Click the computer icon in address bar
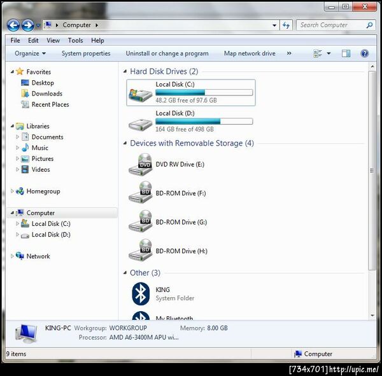 point(48,25)
